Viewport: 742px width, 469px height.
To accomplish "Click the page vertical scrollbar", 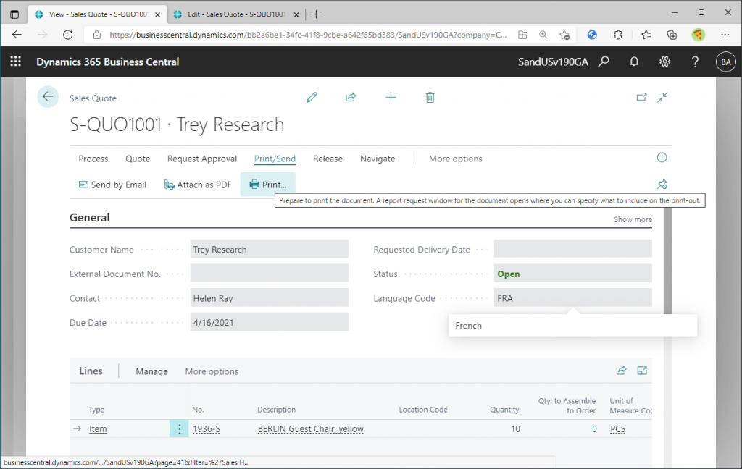I will 667,261.
